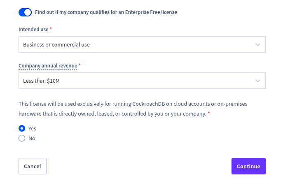The height and width of the screenshot is (181, 283).
Task: Click the red asterisk beside Intended use
Action: tap(51, 28)
